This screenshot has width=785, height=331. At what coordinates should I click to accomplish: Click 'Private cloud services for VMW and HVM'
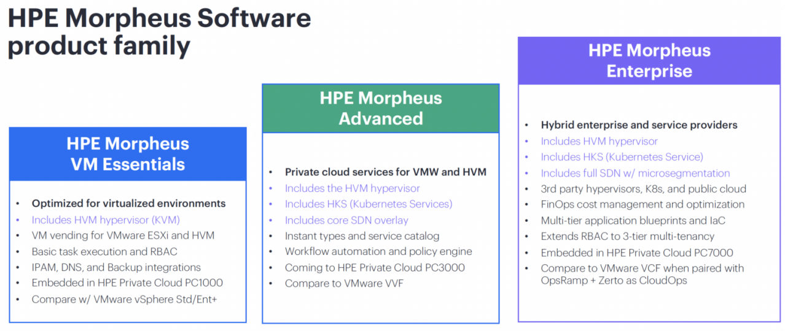(386, 172)
